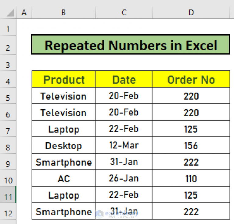The height and width of the screenshot is (224, 234).
Task: Select '125' cell in row 11
Action: tap(191, 195)
